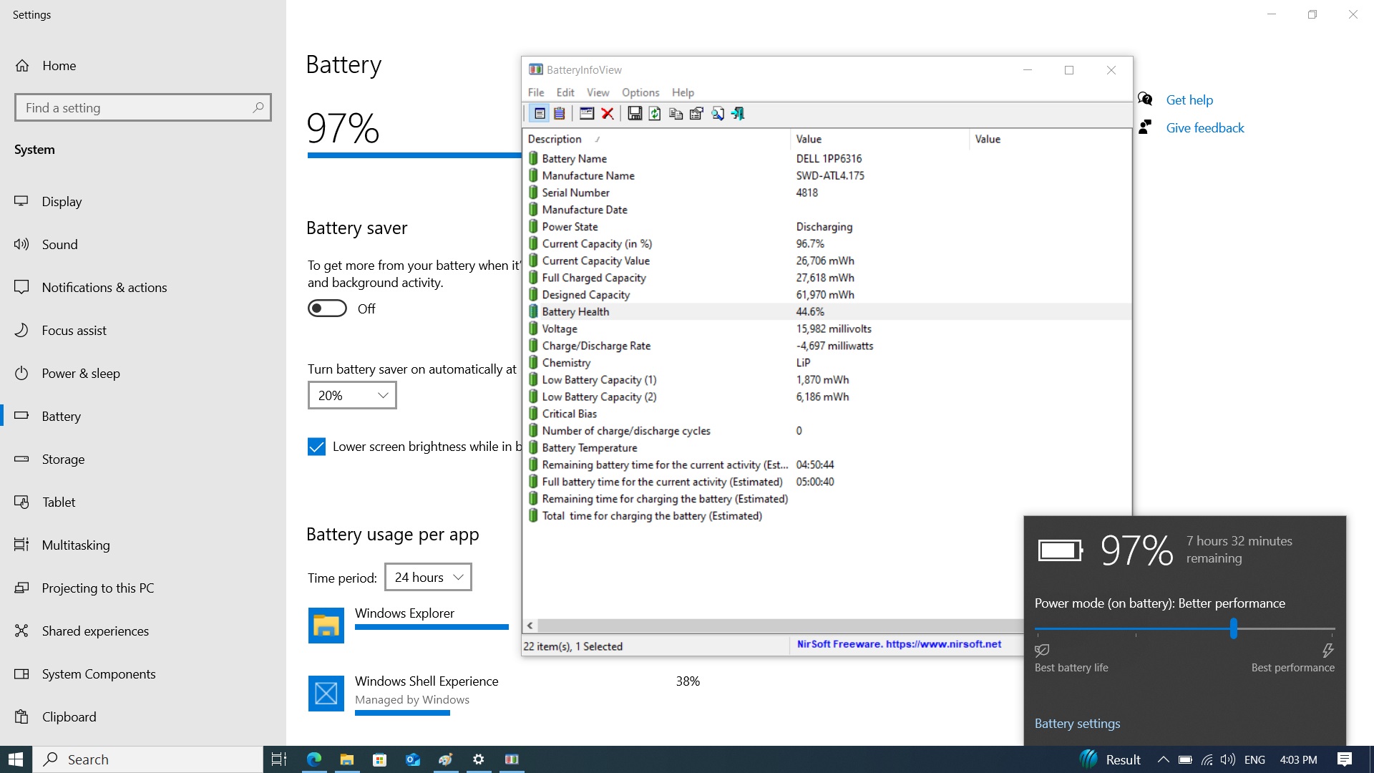This screenshot has height=773, width=1374.
Task: Click Task View taskbar button
Action: coord(279,759)
